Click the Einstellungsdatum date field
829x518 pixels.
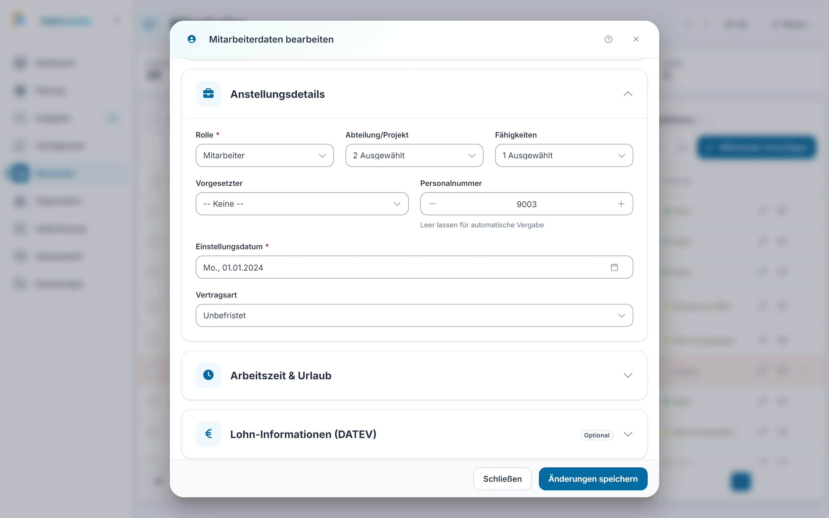[x=414, y=267]
